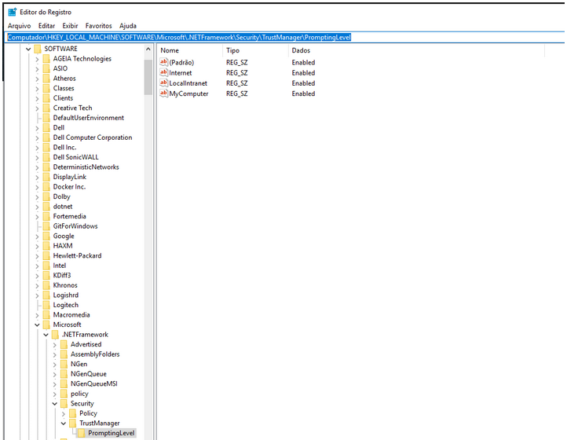Viewport: 567px width, 440px height.
Task: Click the Docker Inc. folder icon
Action: 46,187
